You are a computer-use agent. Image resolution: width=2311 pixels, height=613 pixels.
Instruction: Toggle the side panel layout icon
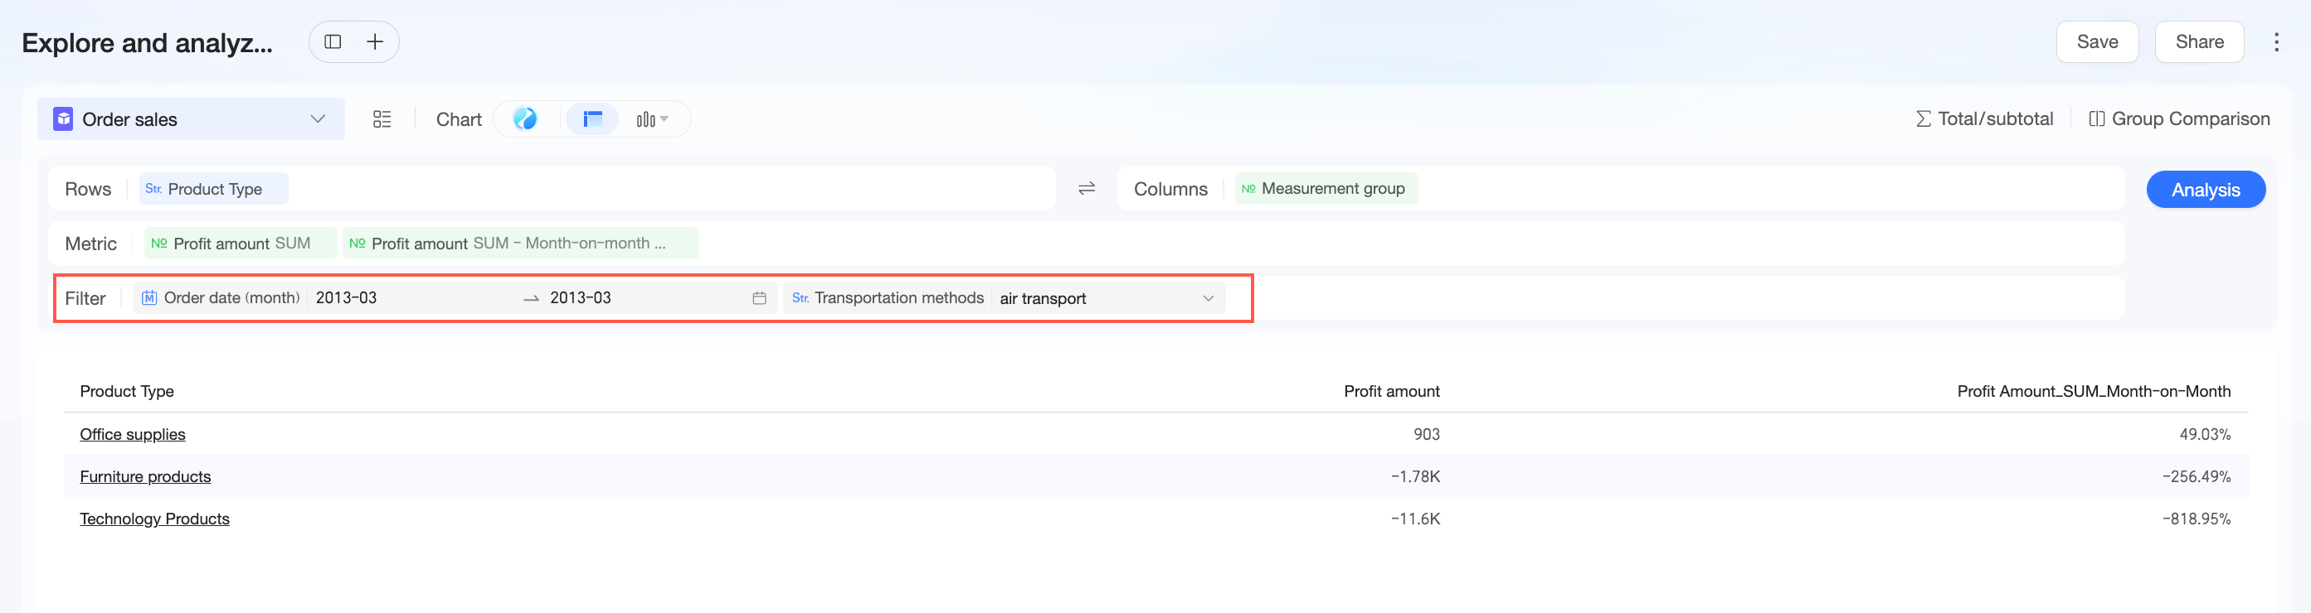[x=333, y=42]
